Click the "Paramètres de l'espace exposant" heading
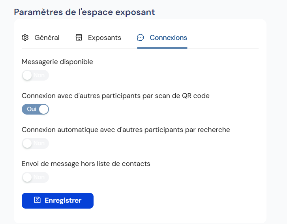 [x=84, y=12]
